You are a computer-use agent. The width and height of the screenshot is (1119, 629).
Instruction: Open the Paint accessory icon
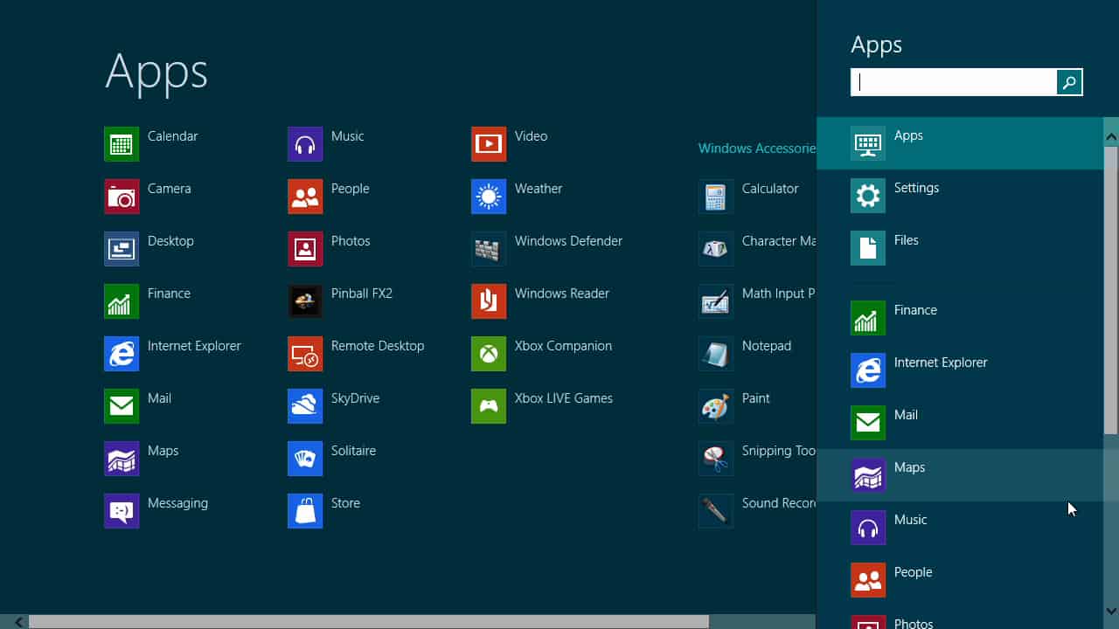click(716, 406)
